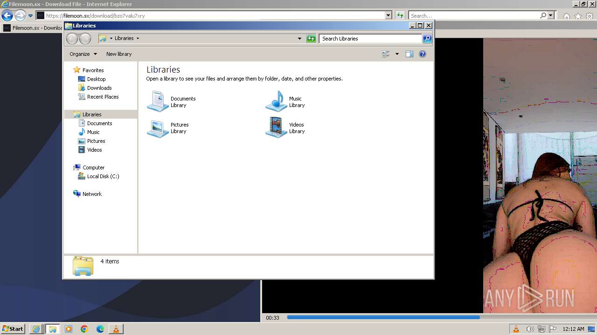Click into Search Libraries field
The image size is (597, 335).
371,39
